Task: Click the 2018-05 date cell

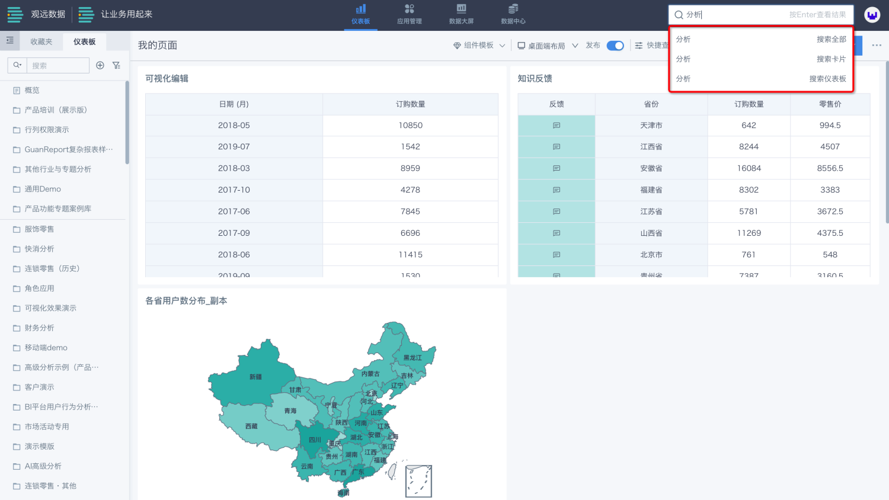Action: 234,126
